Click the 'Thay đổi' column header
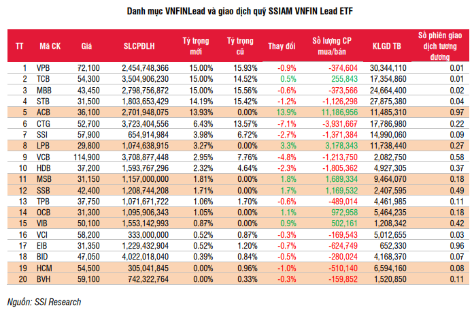The image size is (472, 312). coord(282,46)
